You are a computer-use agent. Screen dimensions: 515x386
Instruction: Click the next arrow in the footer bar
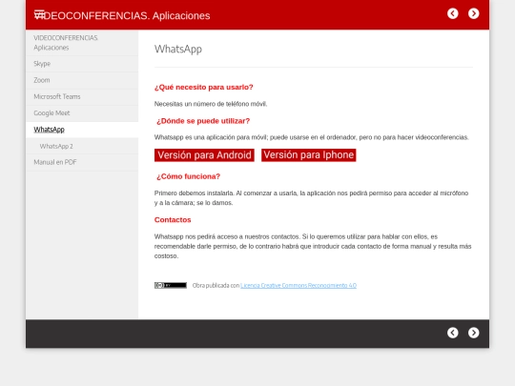click(x=474, y=333)
